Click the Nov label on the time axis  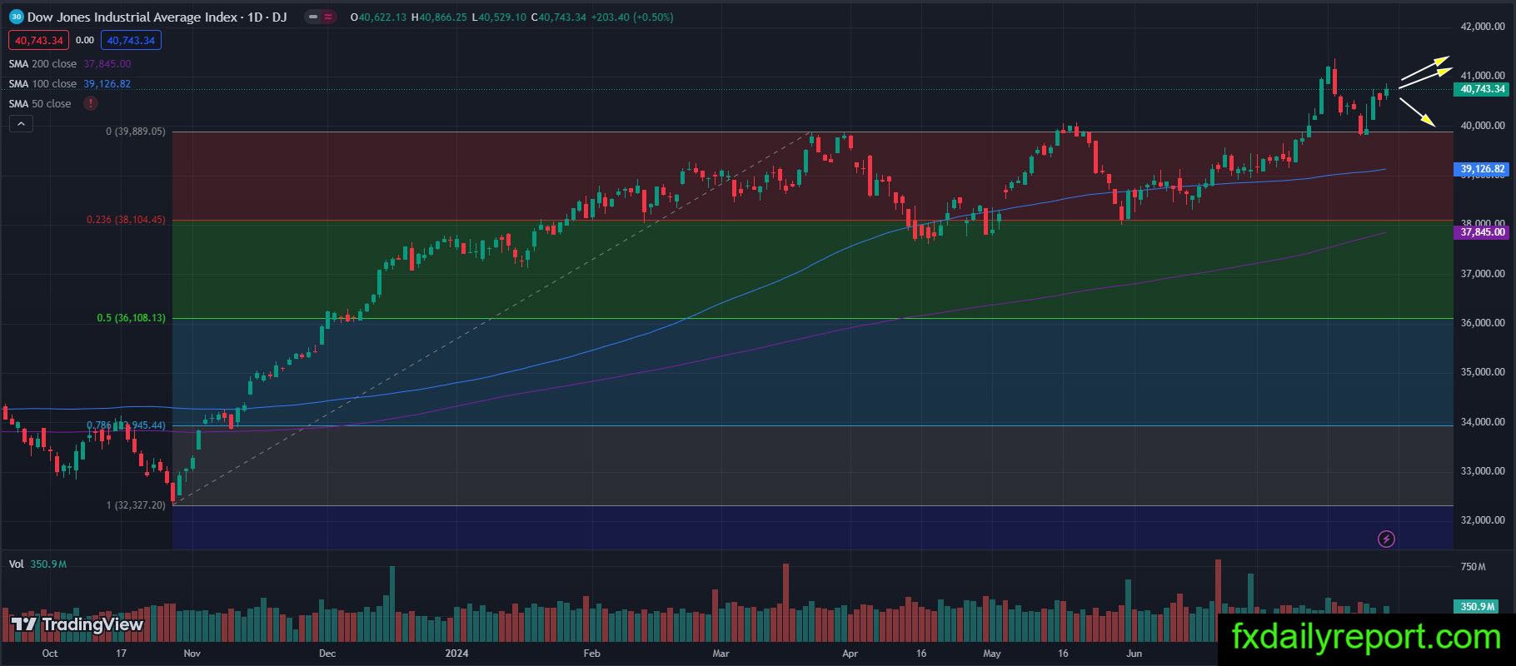[192, 654]
